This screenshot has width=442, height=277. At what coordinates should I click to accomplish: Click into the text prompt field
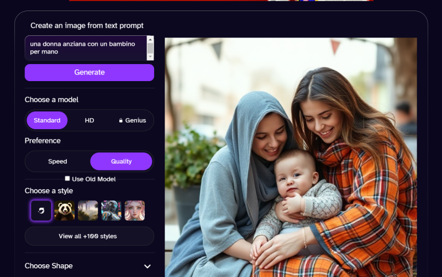pyautogui.click(x=83, y=48)
